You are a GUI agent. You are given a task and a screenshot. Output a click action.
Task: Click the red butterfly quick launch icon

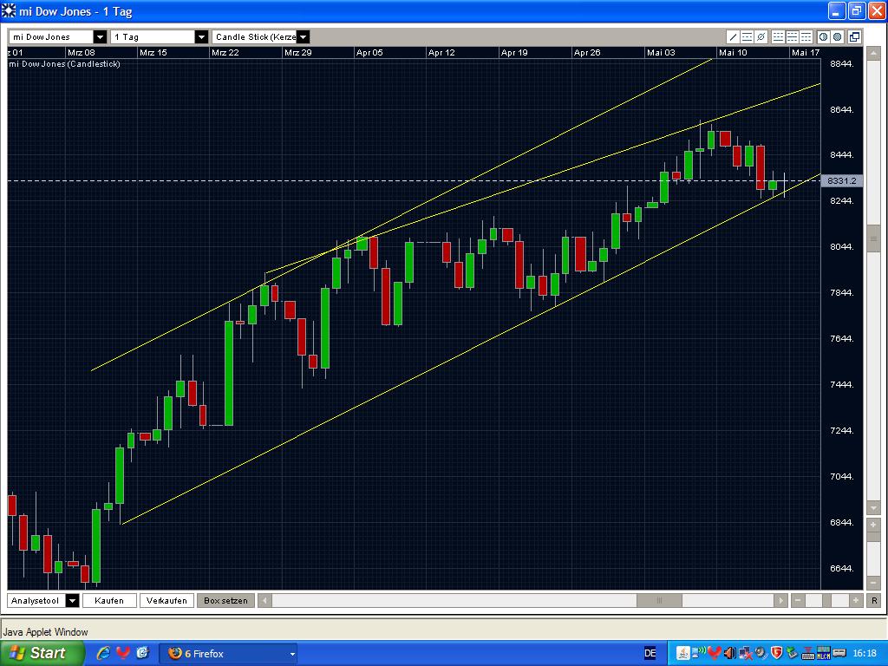pyautogui.click(x=123, y=653)
